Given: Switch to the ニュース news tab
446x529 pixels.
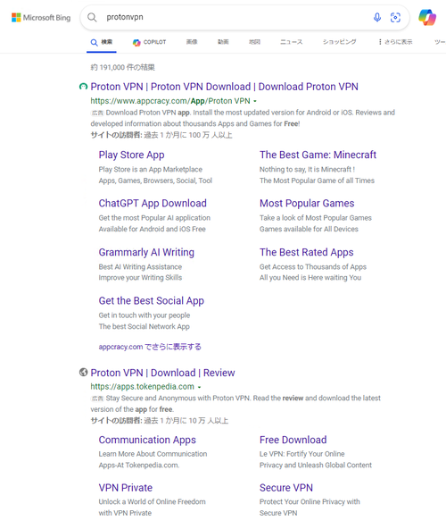Looking at the screenshot, I should [292, 42].
